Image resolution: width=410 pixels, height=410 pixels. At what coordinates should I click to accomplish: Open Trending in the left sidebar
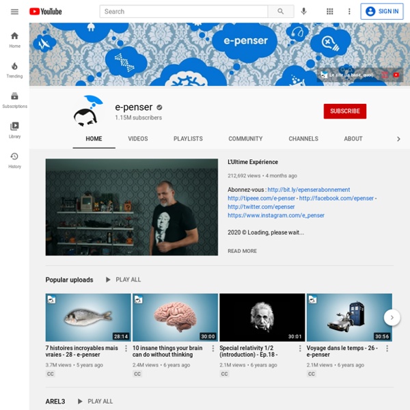click(14, 70)
